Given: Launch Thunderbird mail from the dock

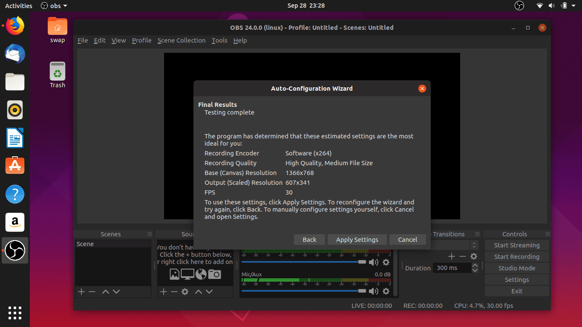Looking at the screenshot, I should pos(15,54).
